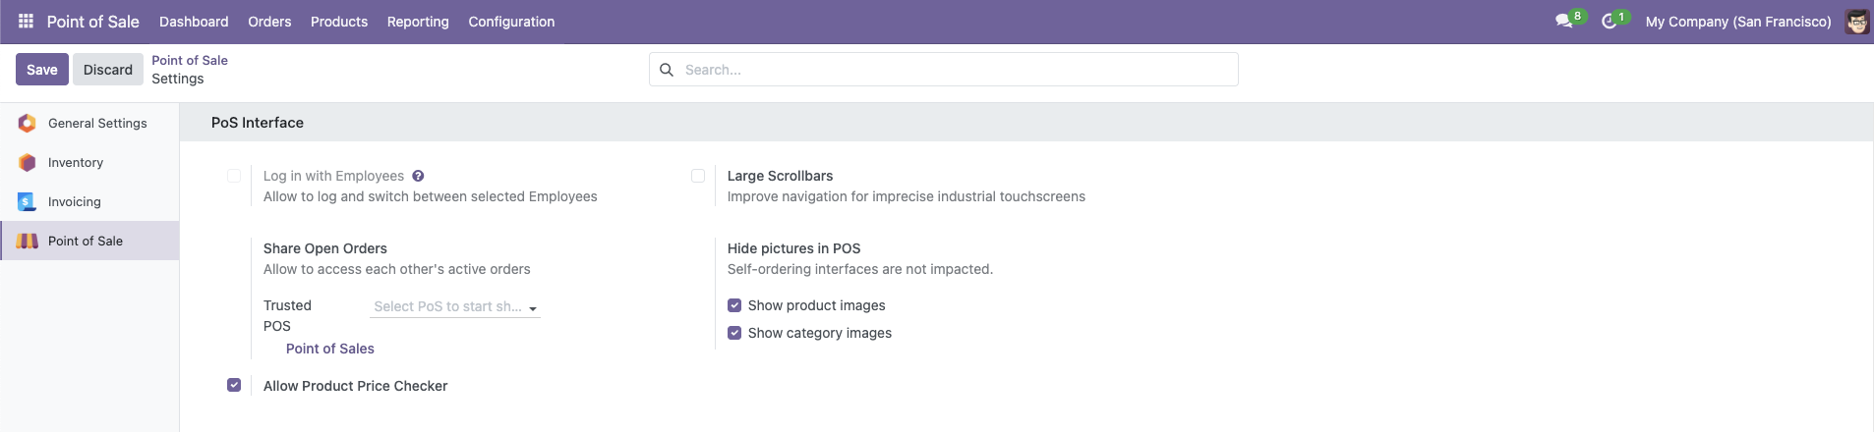Click the Point of Sale breadcrumb link
The image size is (1874, 432).
click(x=190, y=60)
